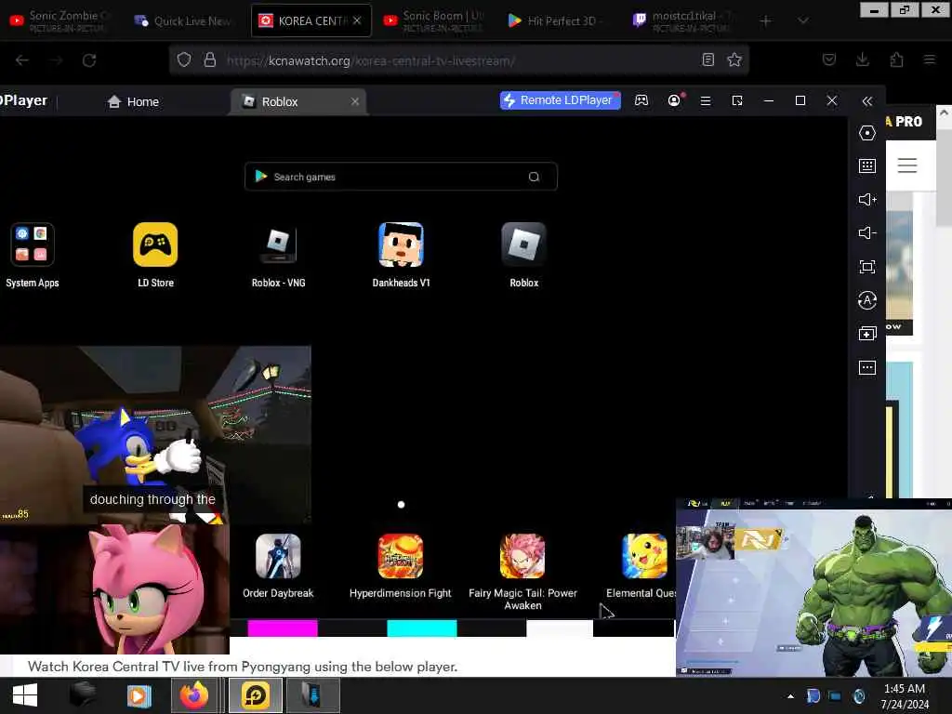Select Quick Live News browser tab
Image resolution: width=952 pixels, height=714 pixels.
coord(184,20)
